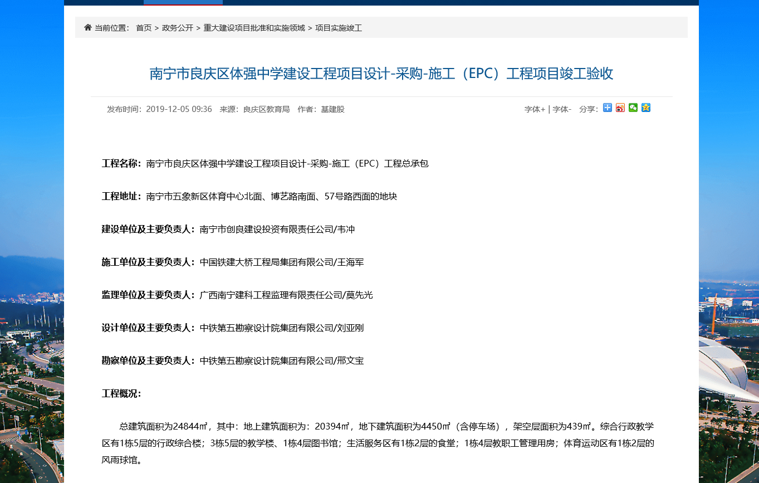Click the author name 基建股
The height and width of the screenshot is (483, 759).
click(332, 109)
